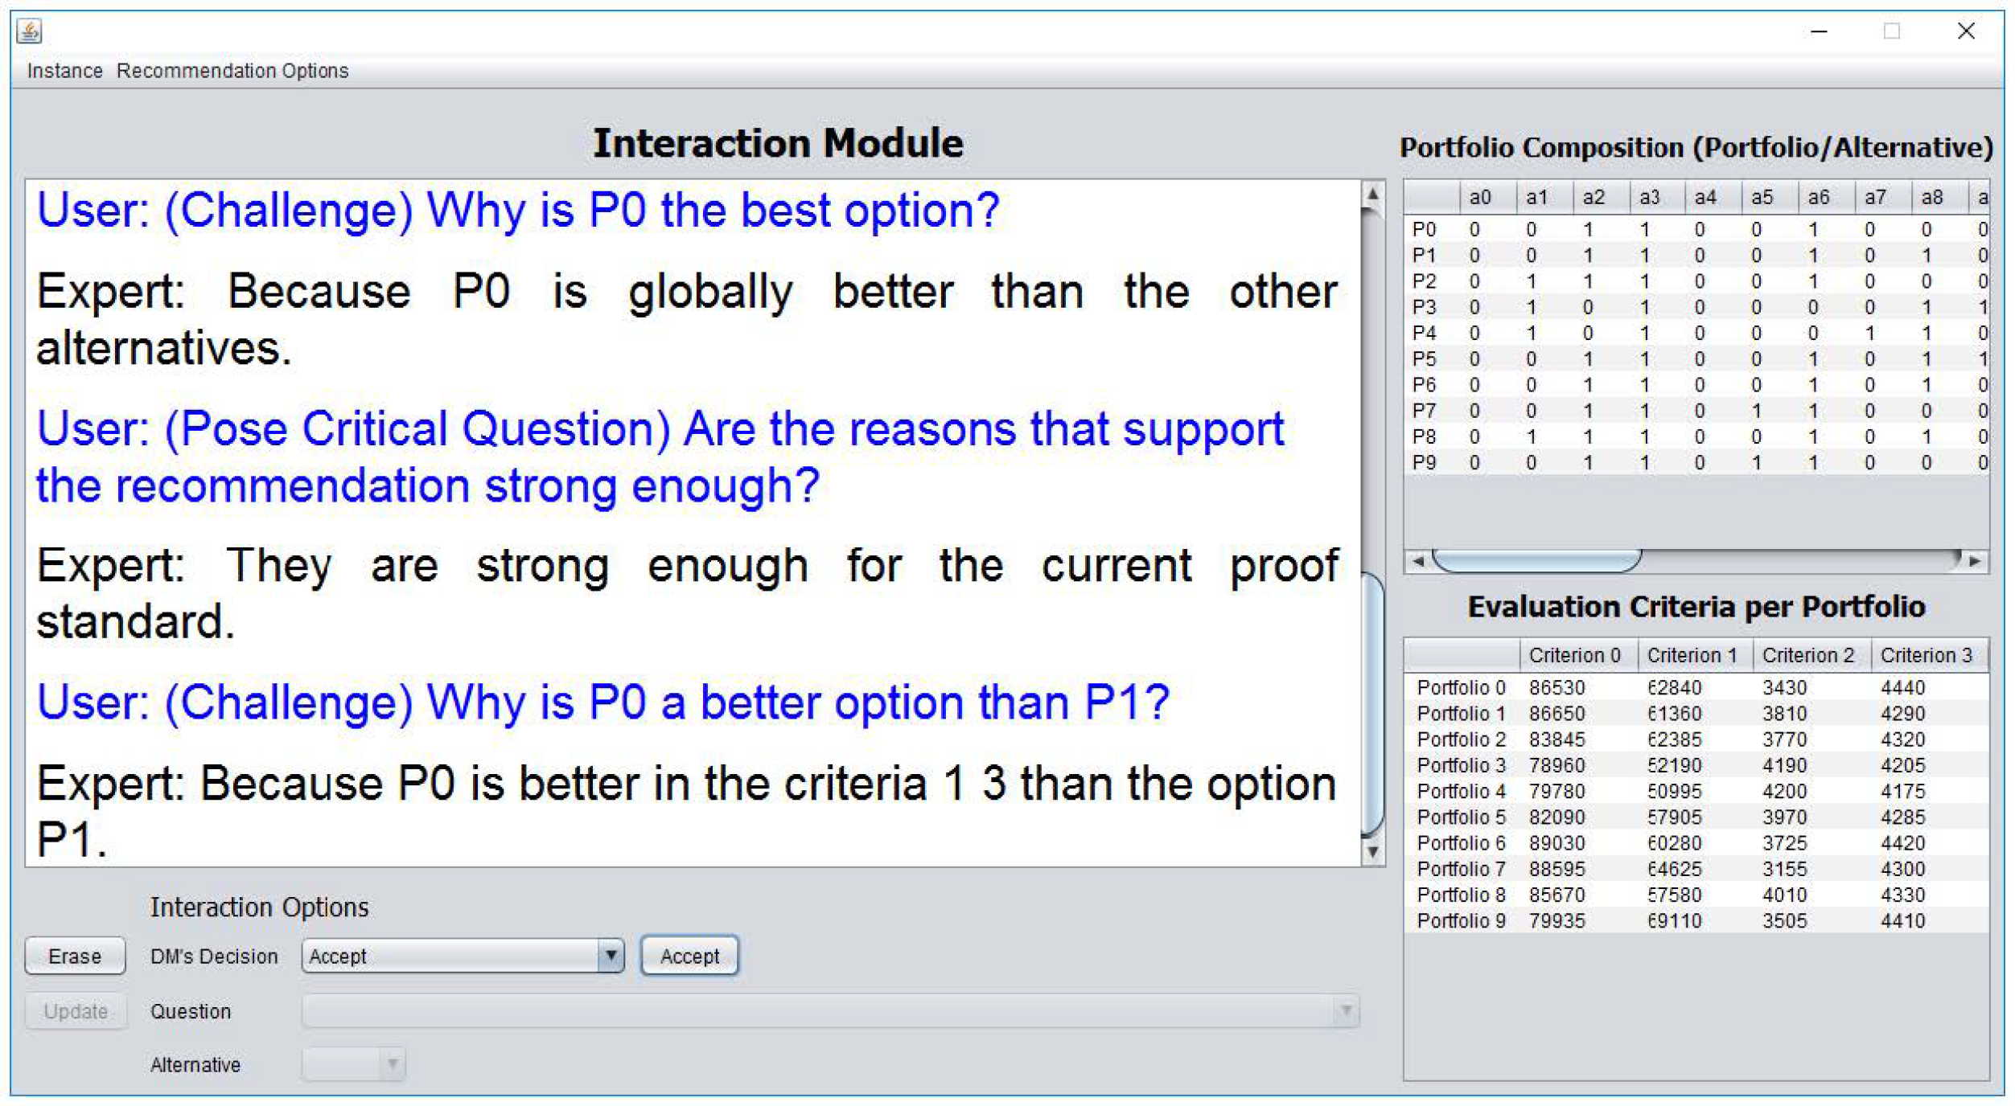Click the chat scroll up arrow
Image resolution: width=2015 pixels, height=1106 pixels.
pos(1373,195)
